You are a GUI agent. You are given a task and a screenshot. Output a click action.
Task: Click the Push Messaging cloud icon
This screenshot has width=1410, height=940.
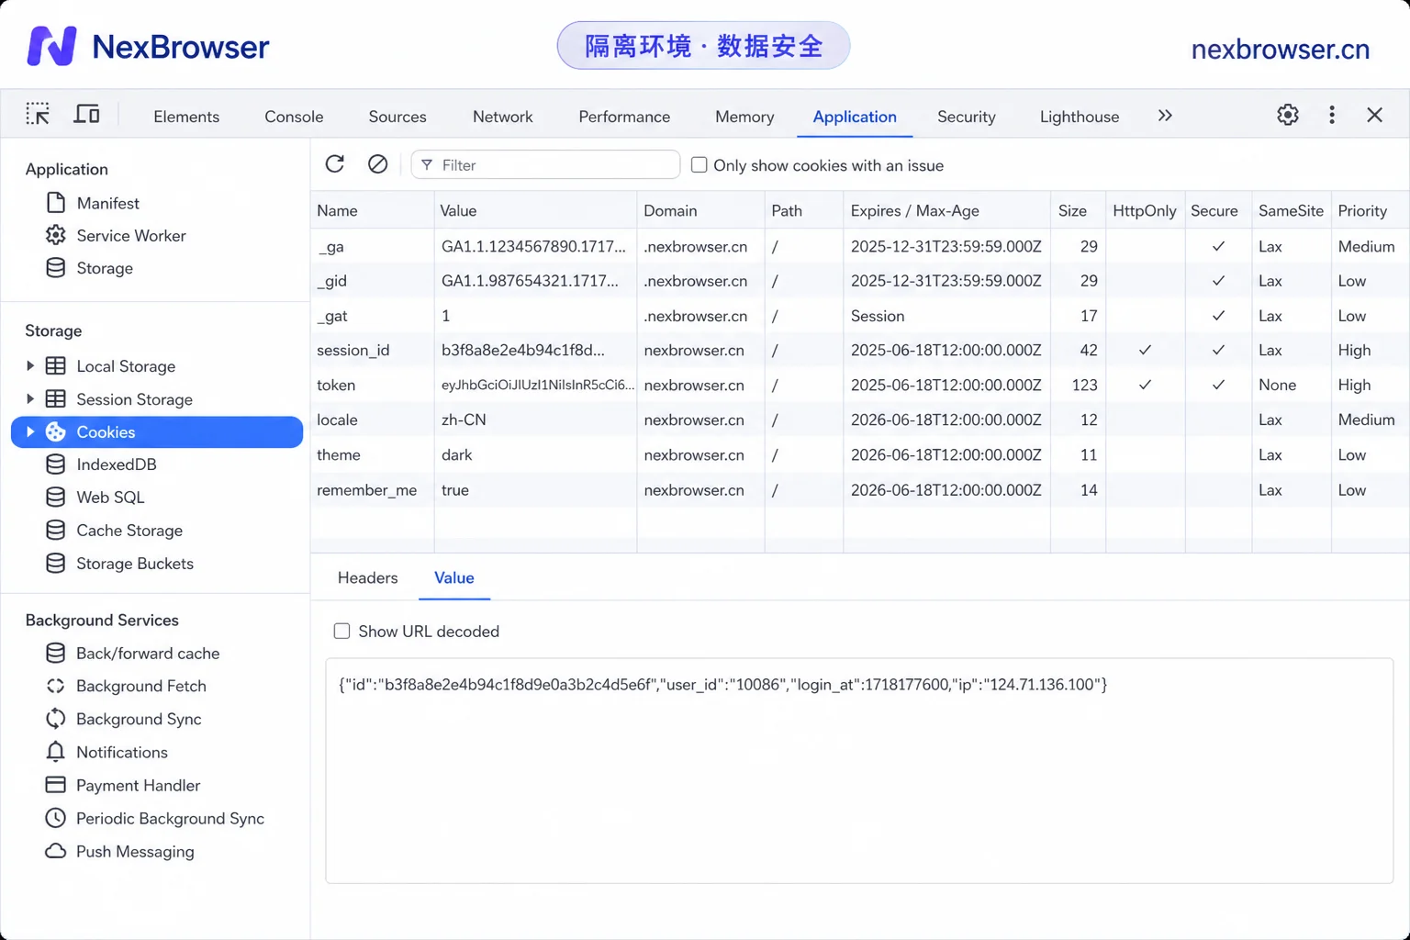56,851
